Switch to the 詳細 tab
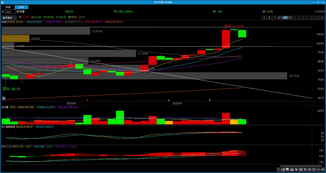 [x=8, y=7]
